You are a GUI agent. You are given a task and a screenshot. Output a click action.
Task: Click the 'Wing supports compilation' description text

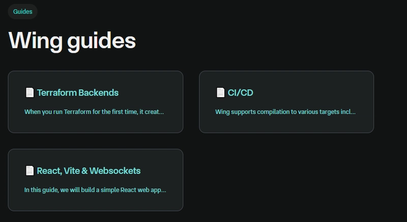pos(285,112)
